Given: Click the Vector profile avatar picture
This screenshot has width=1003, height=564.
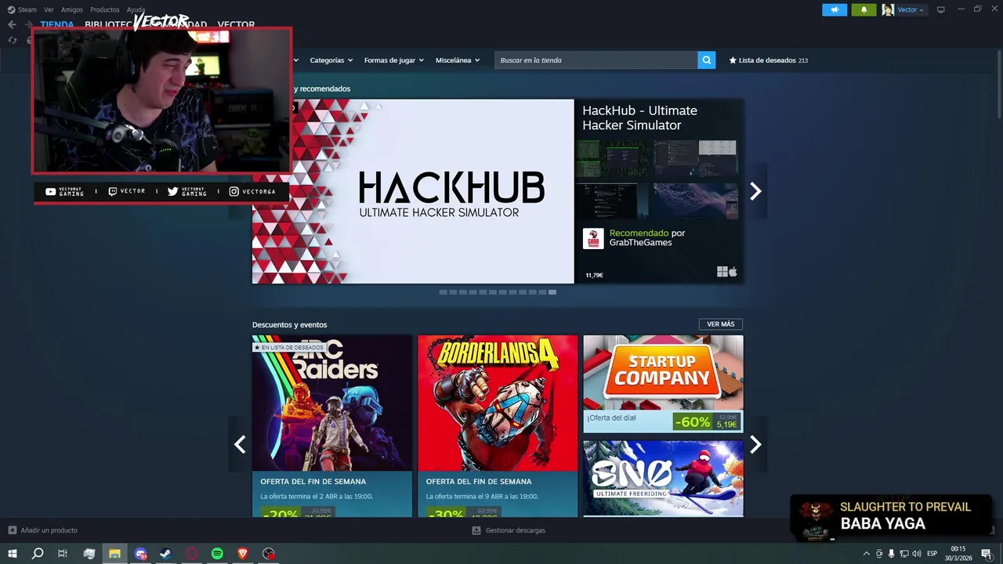Looking at the screenshot, I should 888,9.
